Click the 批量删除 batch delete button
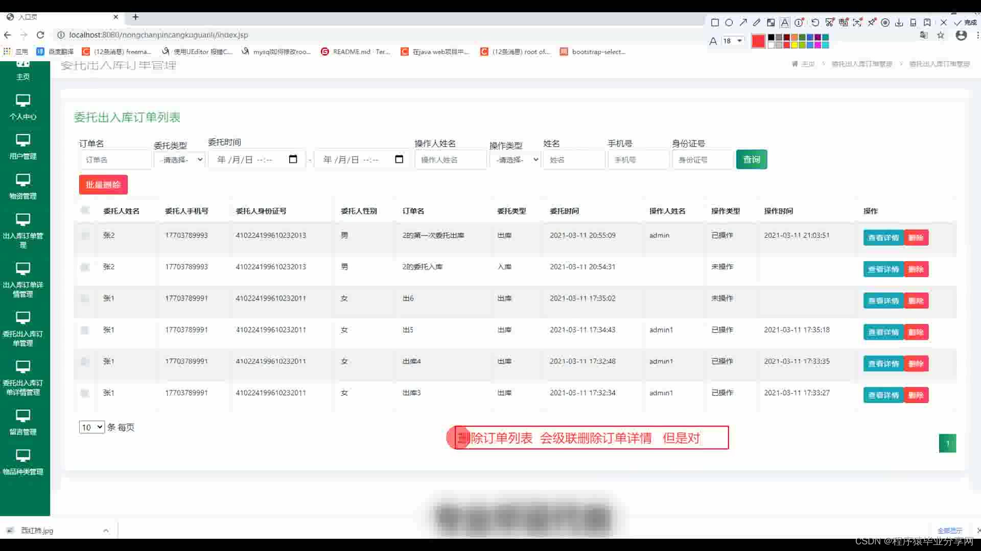The width and height of the screenshot is (981, 551). [x=103, y=185]
